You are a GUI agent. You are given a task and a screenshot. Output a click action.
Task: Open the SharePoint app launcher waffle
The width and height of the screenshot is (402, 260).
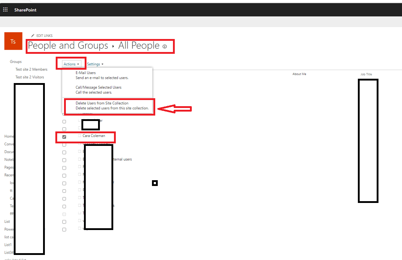coord(5,10)
